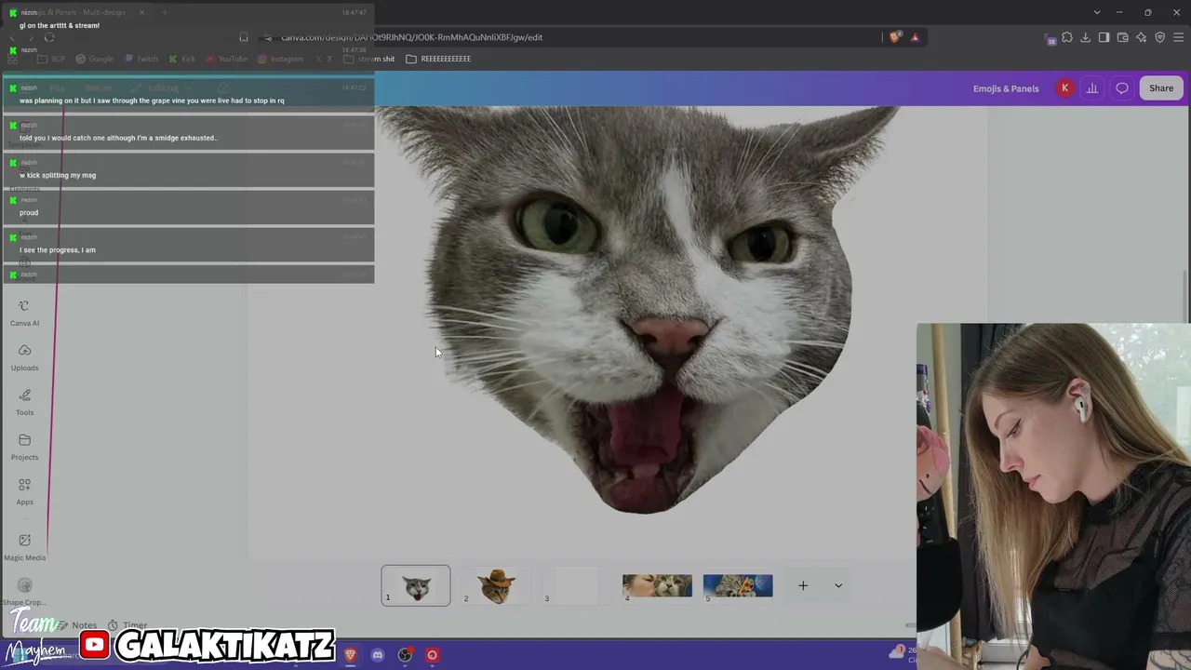Image resolution: width=1191 pixels, height=670 pixels.
Task: Open the stream bookmarks folder
Action: [x=368, y=59]
